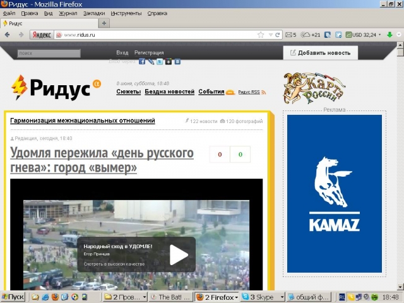
Task: Click the green download arrow icon
Action: pyautogui.click(x=389, y=35)
